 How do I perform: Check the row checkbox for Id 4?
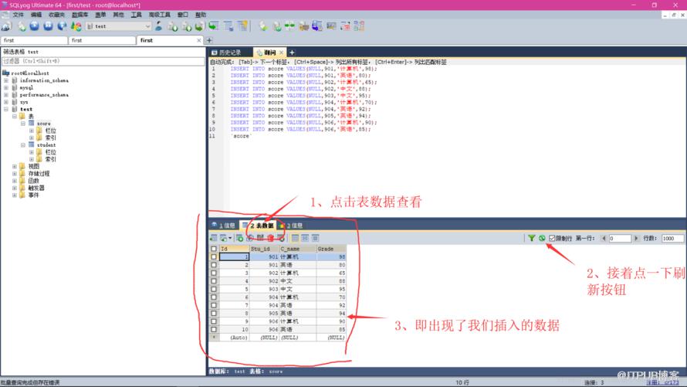[x=214, y=281]
